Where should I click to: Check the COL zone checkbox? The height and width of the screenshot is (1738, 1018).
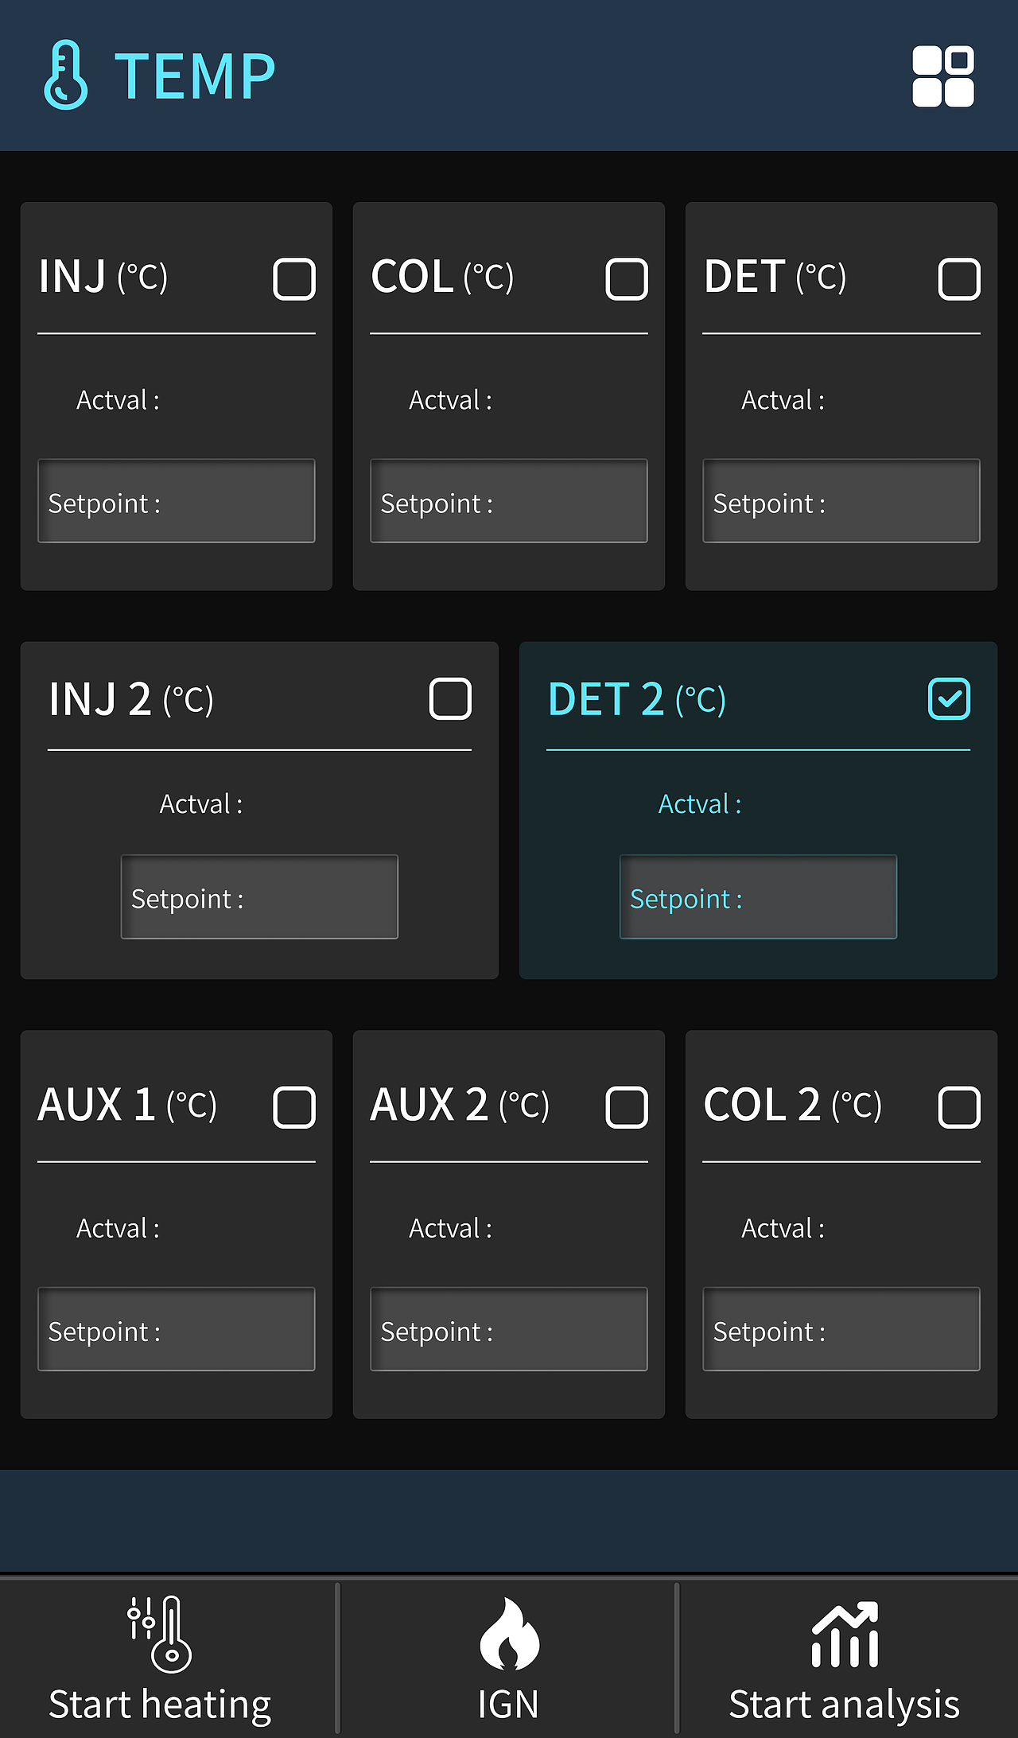click(627, 279)
